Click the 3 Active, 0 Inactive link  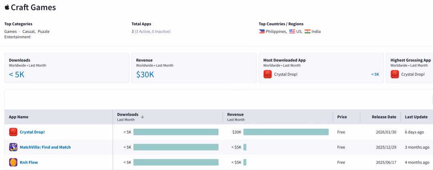(x=152, y=31)
